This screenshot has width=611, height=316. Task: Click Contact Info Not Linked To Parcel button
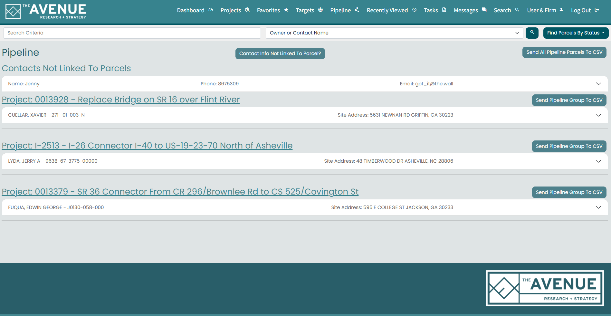[280, 53]
